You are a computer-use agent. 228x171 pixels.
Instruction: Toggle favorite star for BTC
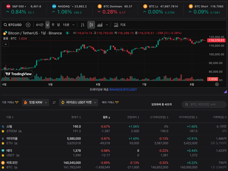(x=3, y=167)
